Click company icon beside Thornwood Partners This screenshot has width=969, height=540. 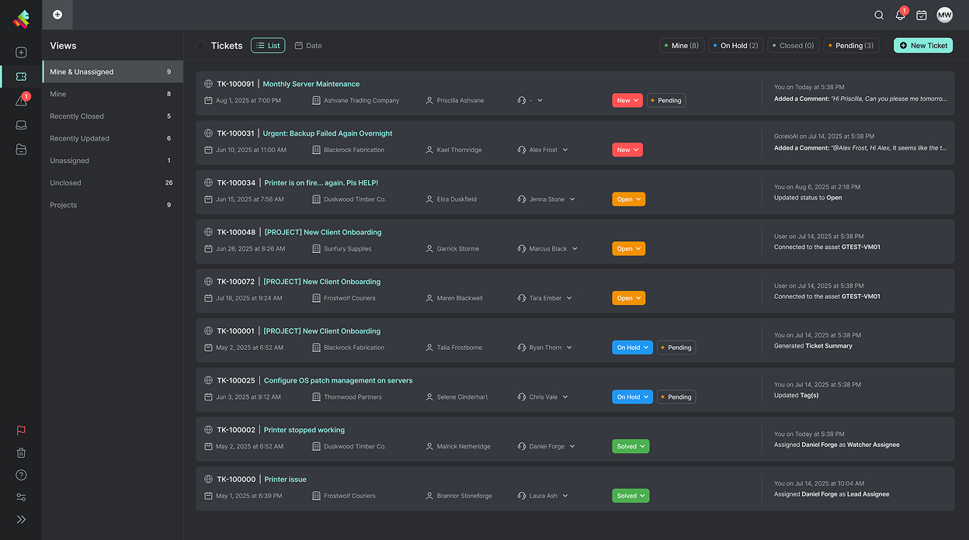click(x=316, y=397)
